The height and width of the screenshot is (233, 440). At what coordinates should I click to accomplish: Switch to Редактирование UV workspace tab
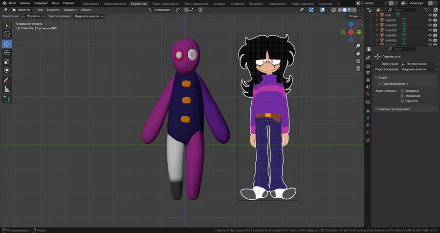166,3
